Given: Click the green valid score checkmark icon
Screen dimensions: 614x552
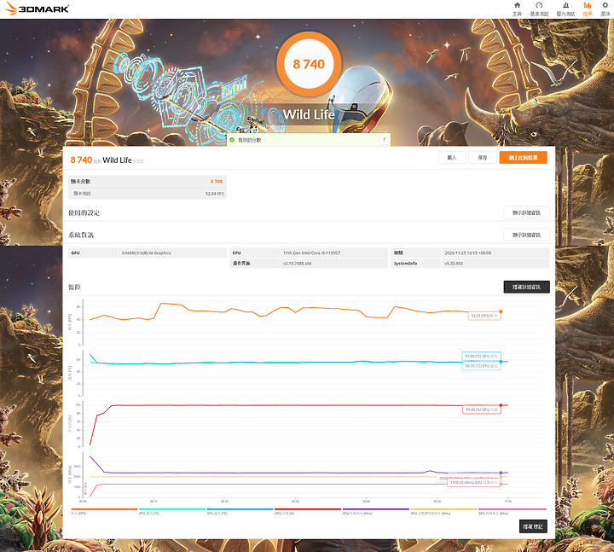Looking at the screenshot, I should pos(232,140).
